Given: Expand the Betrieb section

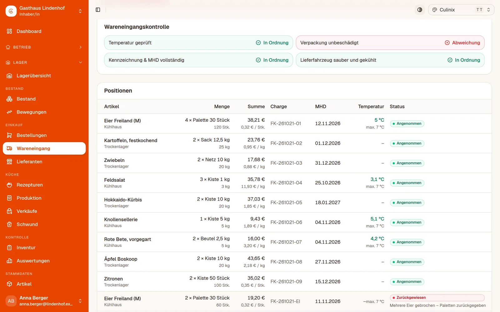Looking at the screenshot, I should [44, 47].
